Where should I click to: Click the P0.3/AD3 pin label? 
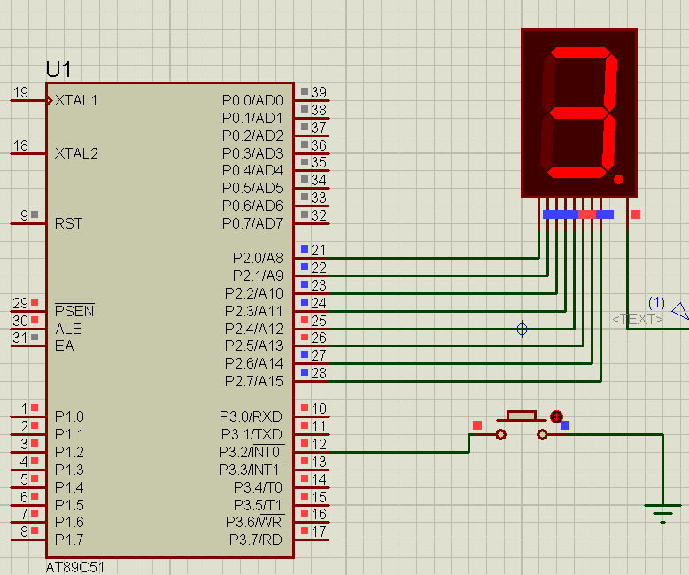pyautogui.click(x=252, y=153)
